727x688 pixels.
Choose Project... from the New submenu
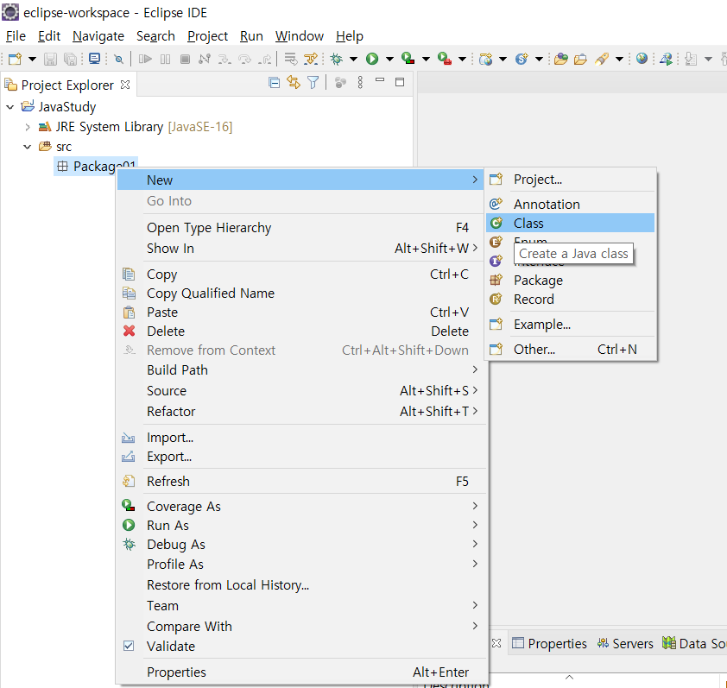[570, 179]
